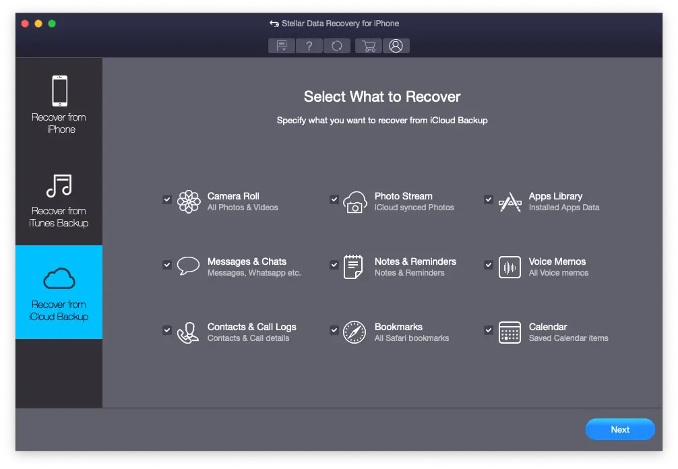The width and height of the screenshot is (678, 469).
Task: Uncheck the Camera Roll checkbox
Action: [x=167, y=199]
